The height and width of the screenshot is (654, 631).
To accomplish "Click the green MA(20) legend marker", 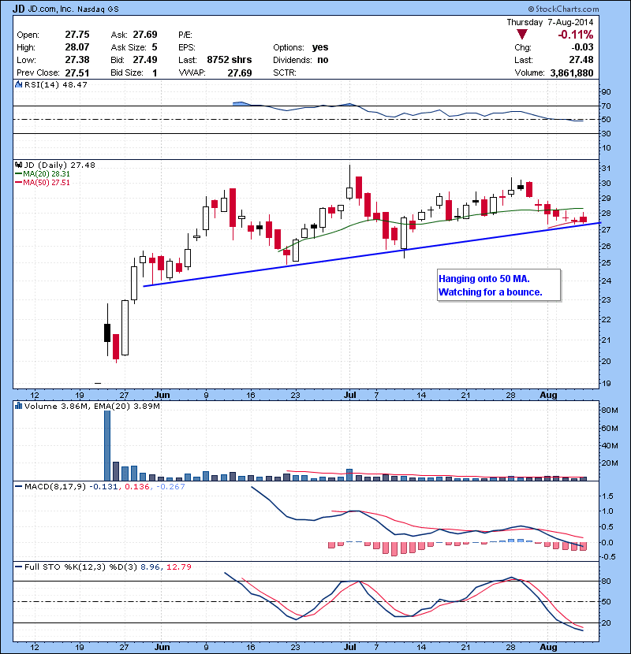I will click(x=19, y=174).
